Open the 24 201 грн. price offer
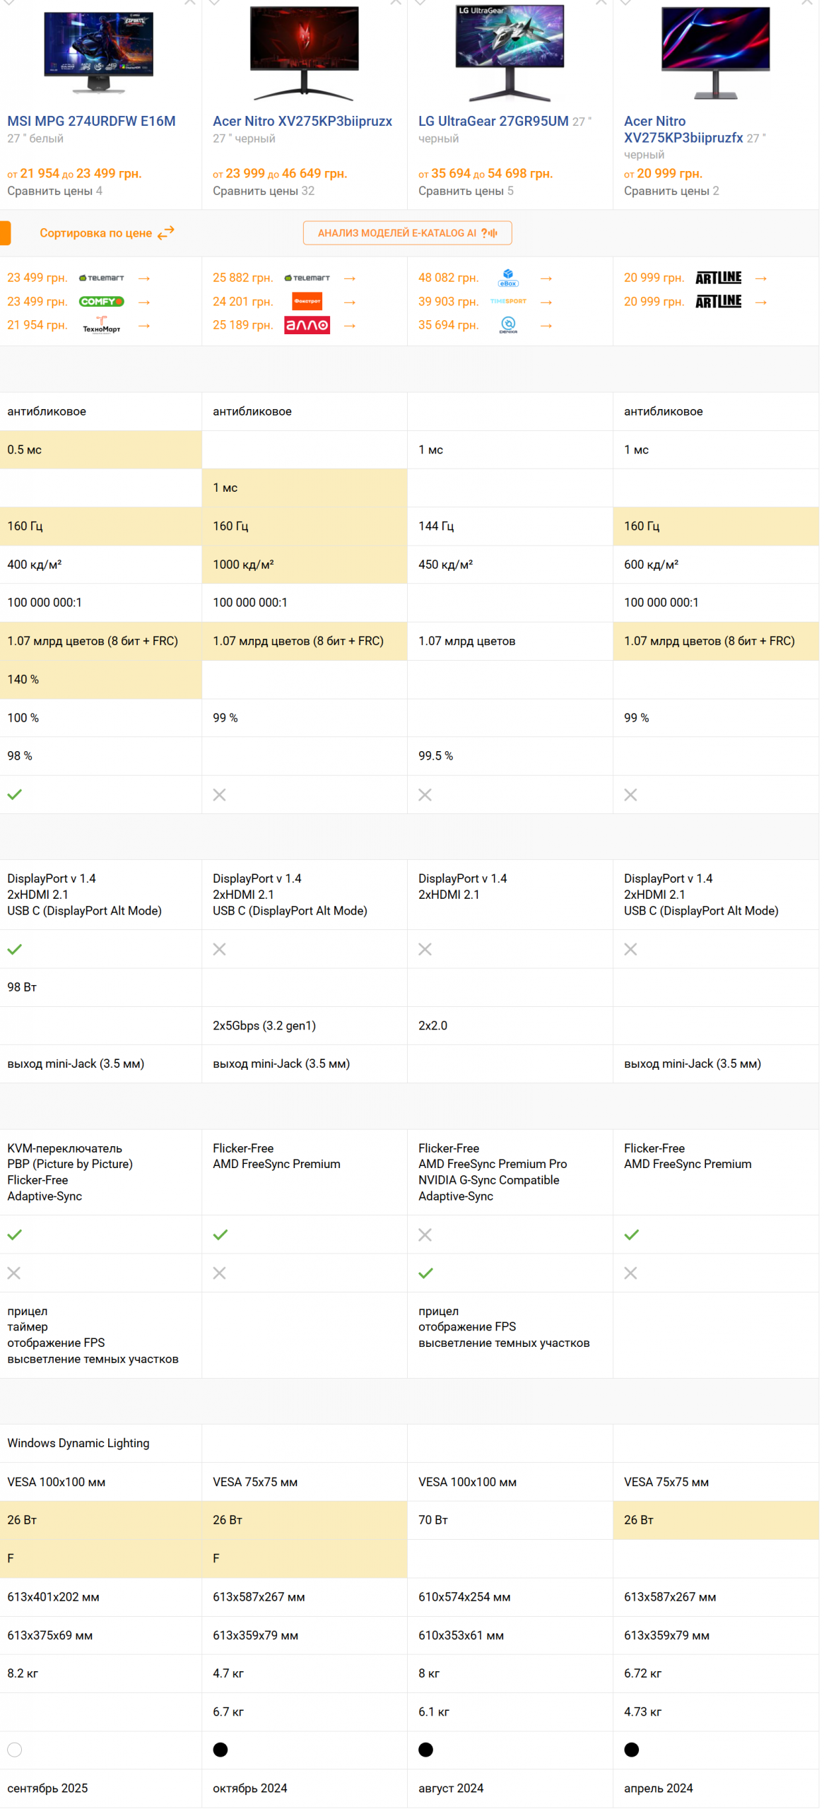The image size is (824, 1809). pyautogui.click(x=243, y=302)
